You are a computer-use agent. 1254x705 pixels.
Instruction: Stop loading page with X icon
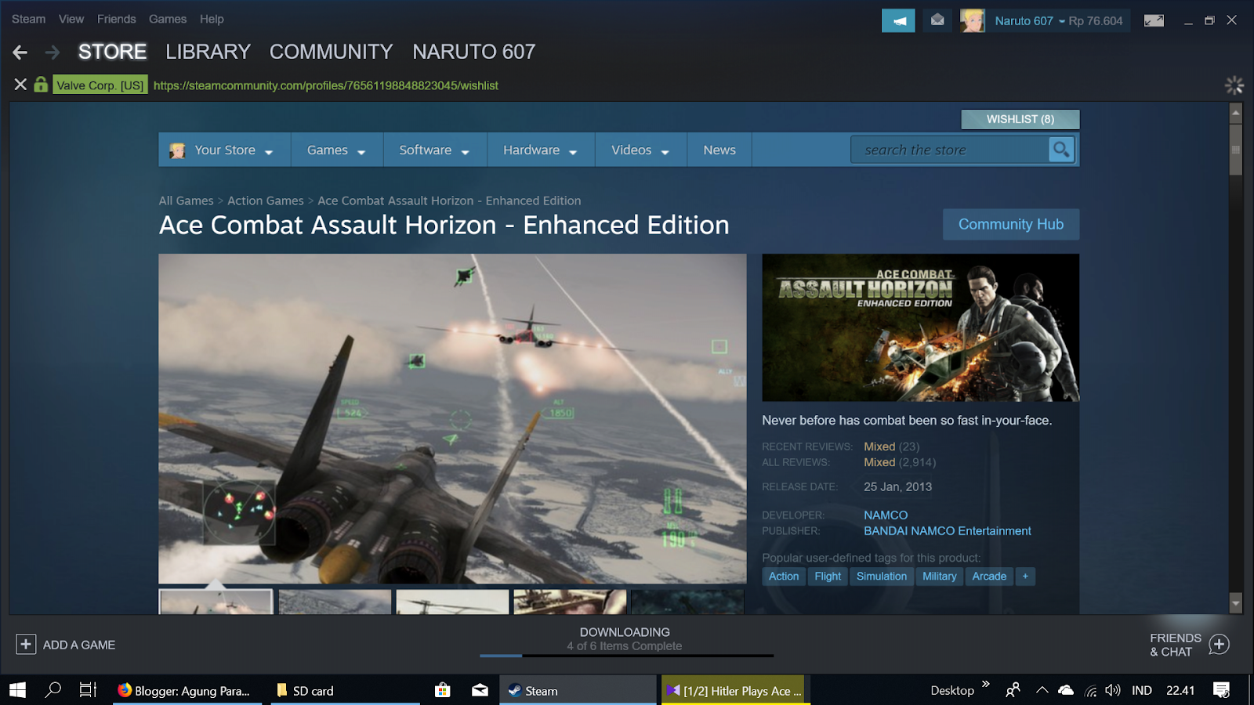pyautogui.click(x=20, y=85)
